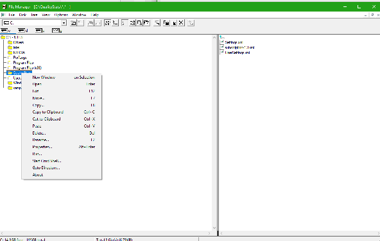Click the file pane horizontal scroll-left arrow
This screenshot has height=241, width=380.
click(221, 233)
